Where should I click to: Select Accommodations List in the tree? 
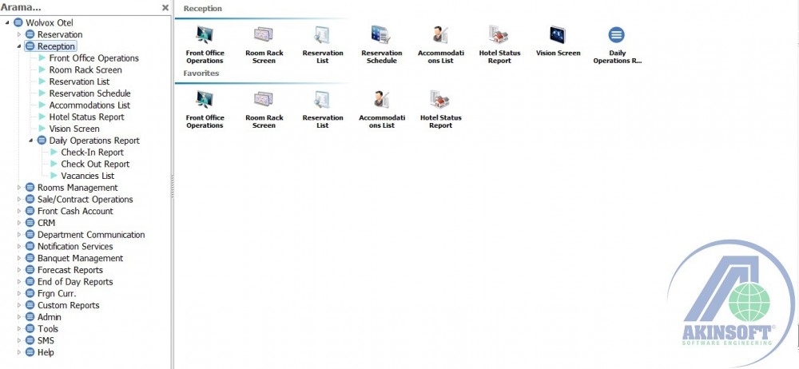point(89,105)
